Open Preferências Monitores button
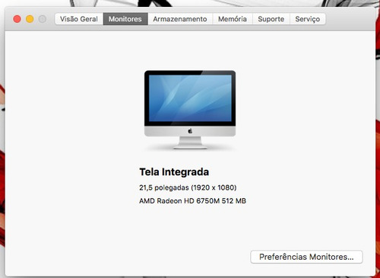380x278 pixels. [x=306, y=257]
